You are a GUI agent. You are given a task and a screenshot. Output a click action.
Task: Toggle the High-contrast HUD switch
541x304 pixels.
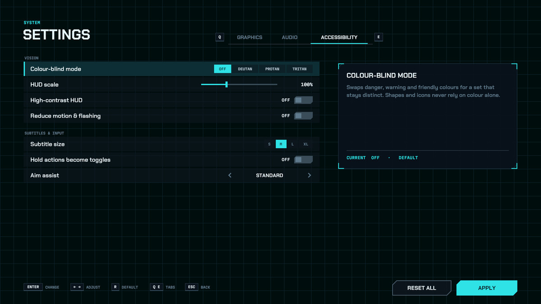coord(303,100)
